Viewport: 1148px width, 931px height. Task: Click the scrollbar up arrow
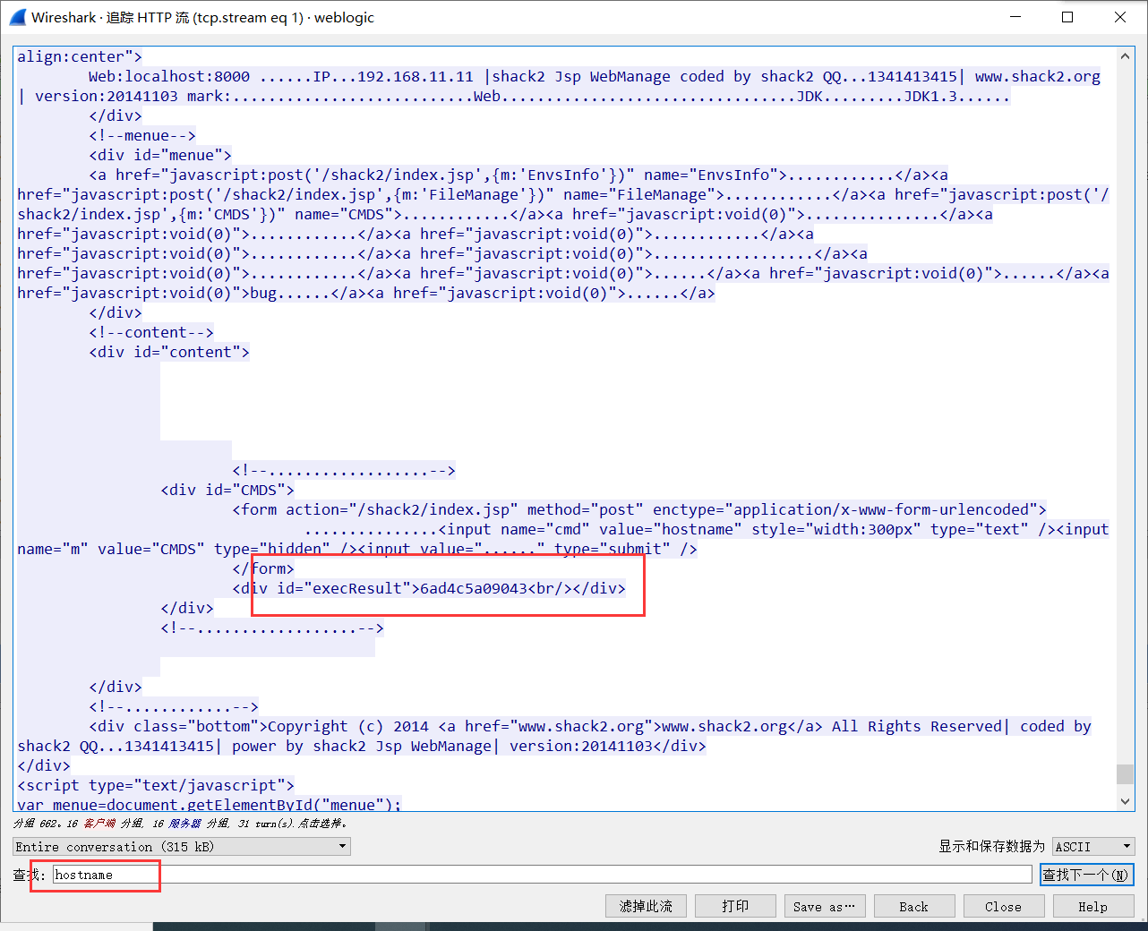tap(1126, 56)
